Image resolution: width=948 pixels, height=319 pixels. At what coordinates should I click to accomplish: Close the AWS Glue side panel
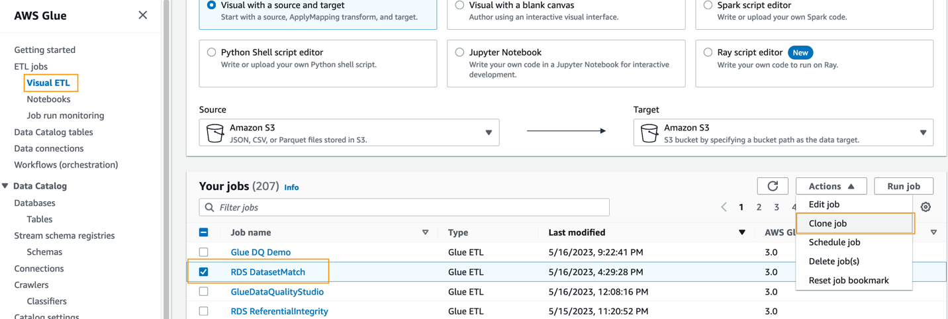tap(142, 15)
